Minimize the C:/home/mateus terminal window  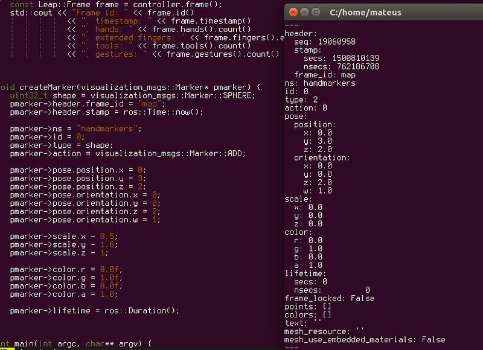point(305,11)
